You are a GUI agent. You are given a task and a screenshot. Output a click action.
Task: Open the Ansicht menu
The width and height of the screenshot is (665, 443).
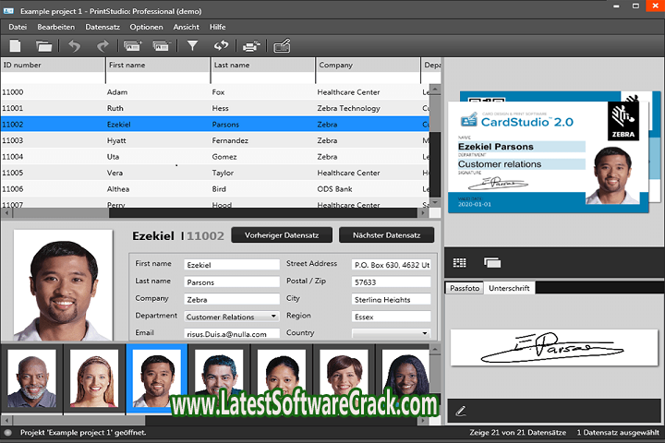186,27
